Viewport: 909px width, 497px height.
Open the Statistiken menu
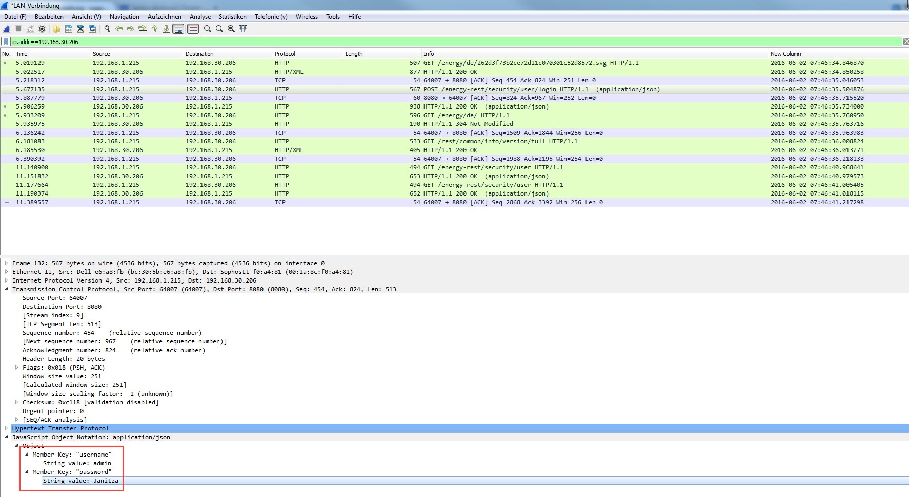(x=232, y=17)
